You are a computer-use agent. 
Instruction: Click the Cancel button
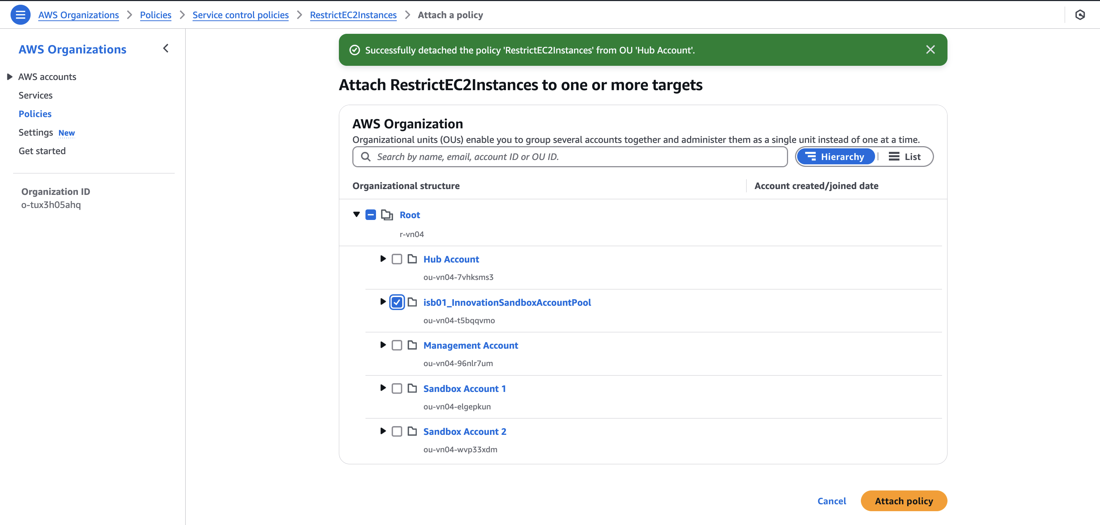[831, 501]
